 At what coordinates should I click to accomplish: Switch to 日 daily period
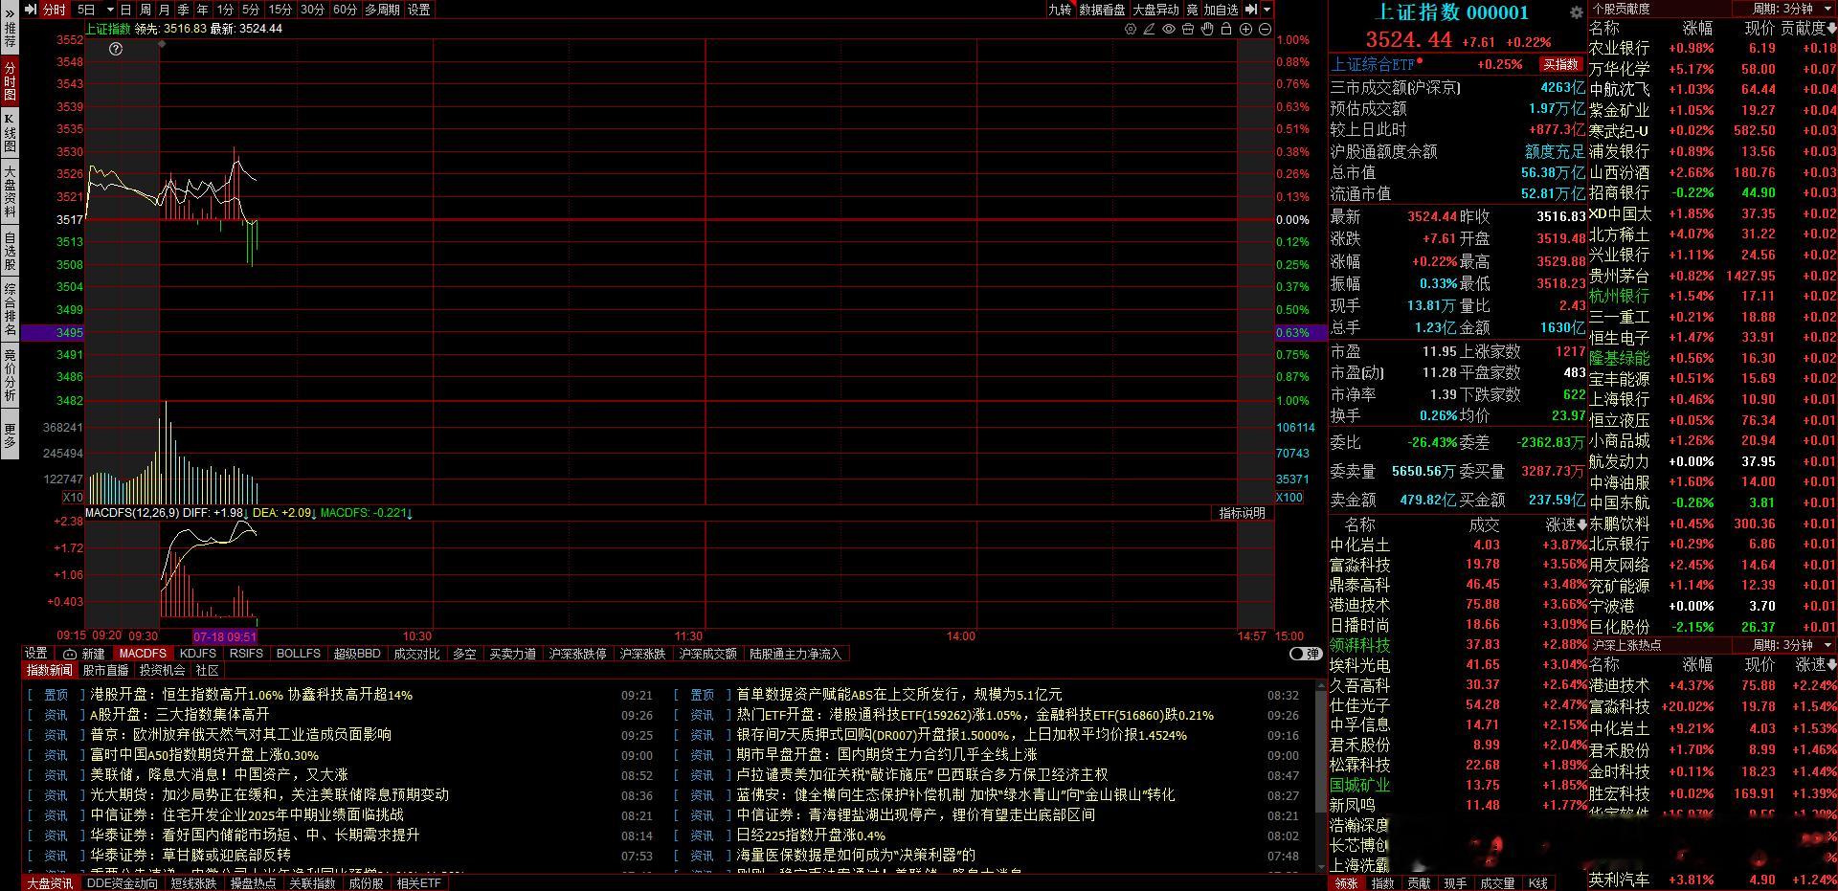point(126,10)
